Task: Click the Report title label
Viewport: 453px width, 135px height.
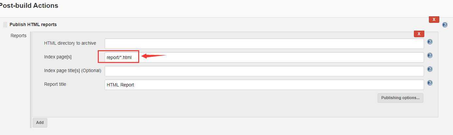Action: (55, 84)
